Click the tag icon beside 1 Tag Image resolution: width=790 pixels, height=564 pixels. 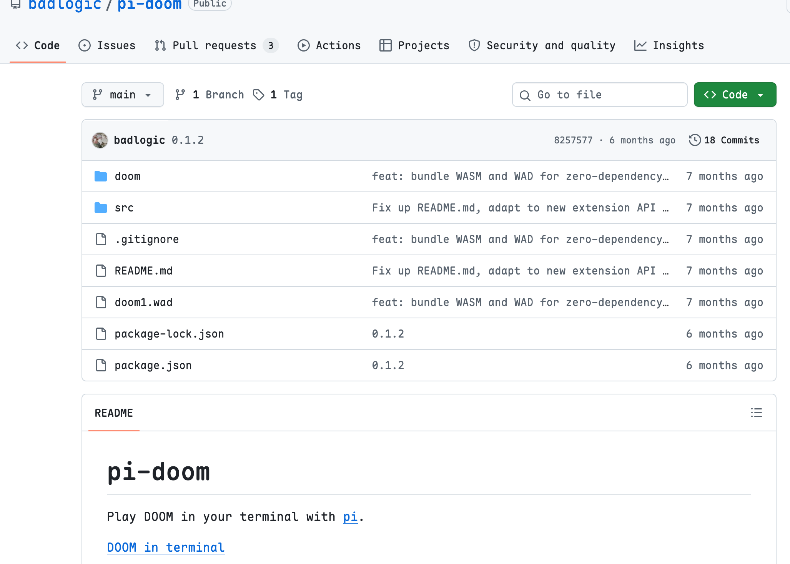point(259,95)
